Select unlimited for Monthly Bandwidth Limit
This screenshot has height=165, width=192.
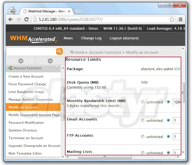click(143, 102)
